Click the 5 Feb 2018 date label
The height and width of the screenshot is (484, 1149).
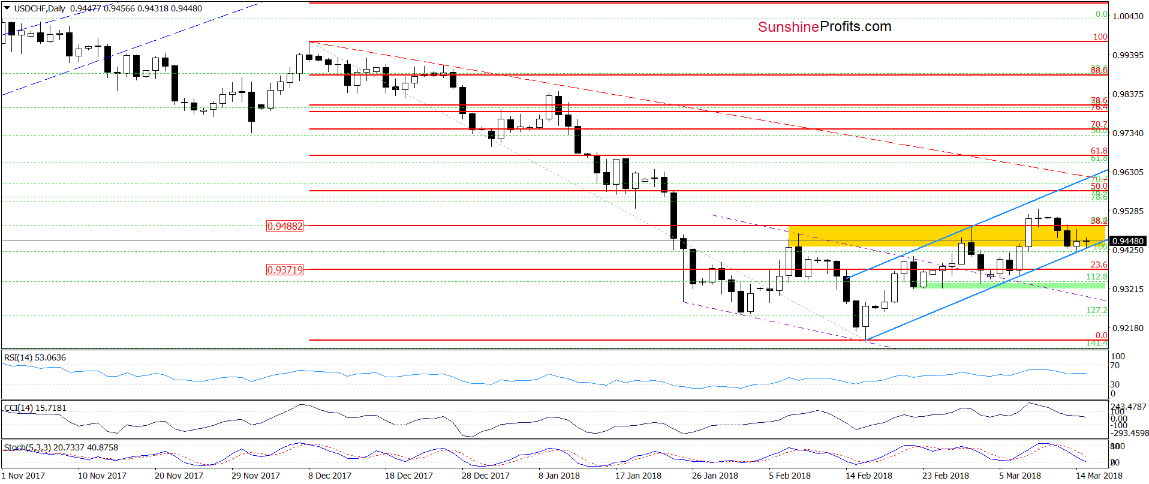[x=790, y=476]
